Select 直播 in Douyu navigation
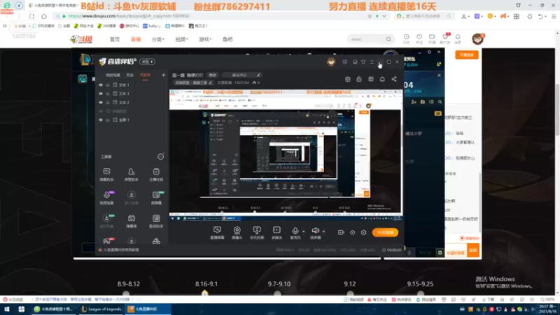This screenshot has height=315, width=560. coord(136,39)
